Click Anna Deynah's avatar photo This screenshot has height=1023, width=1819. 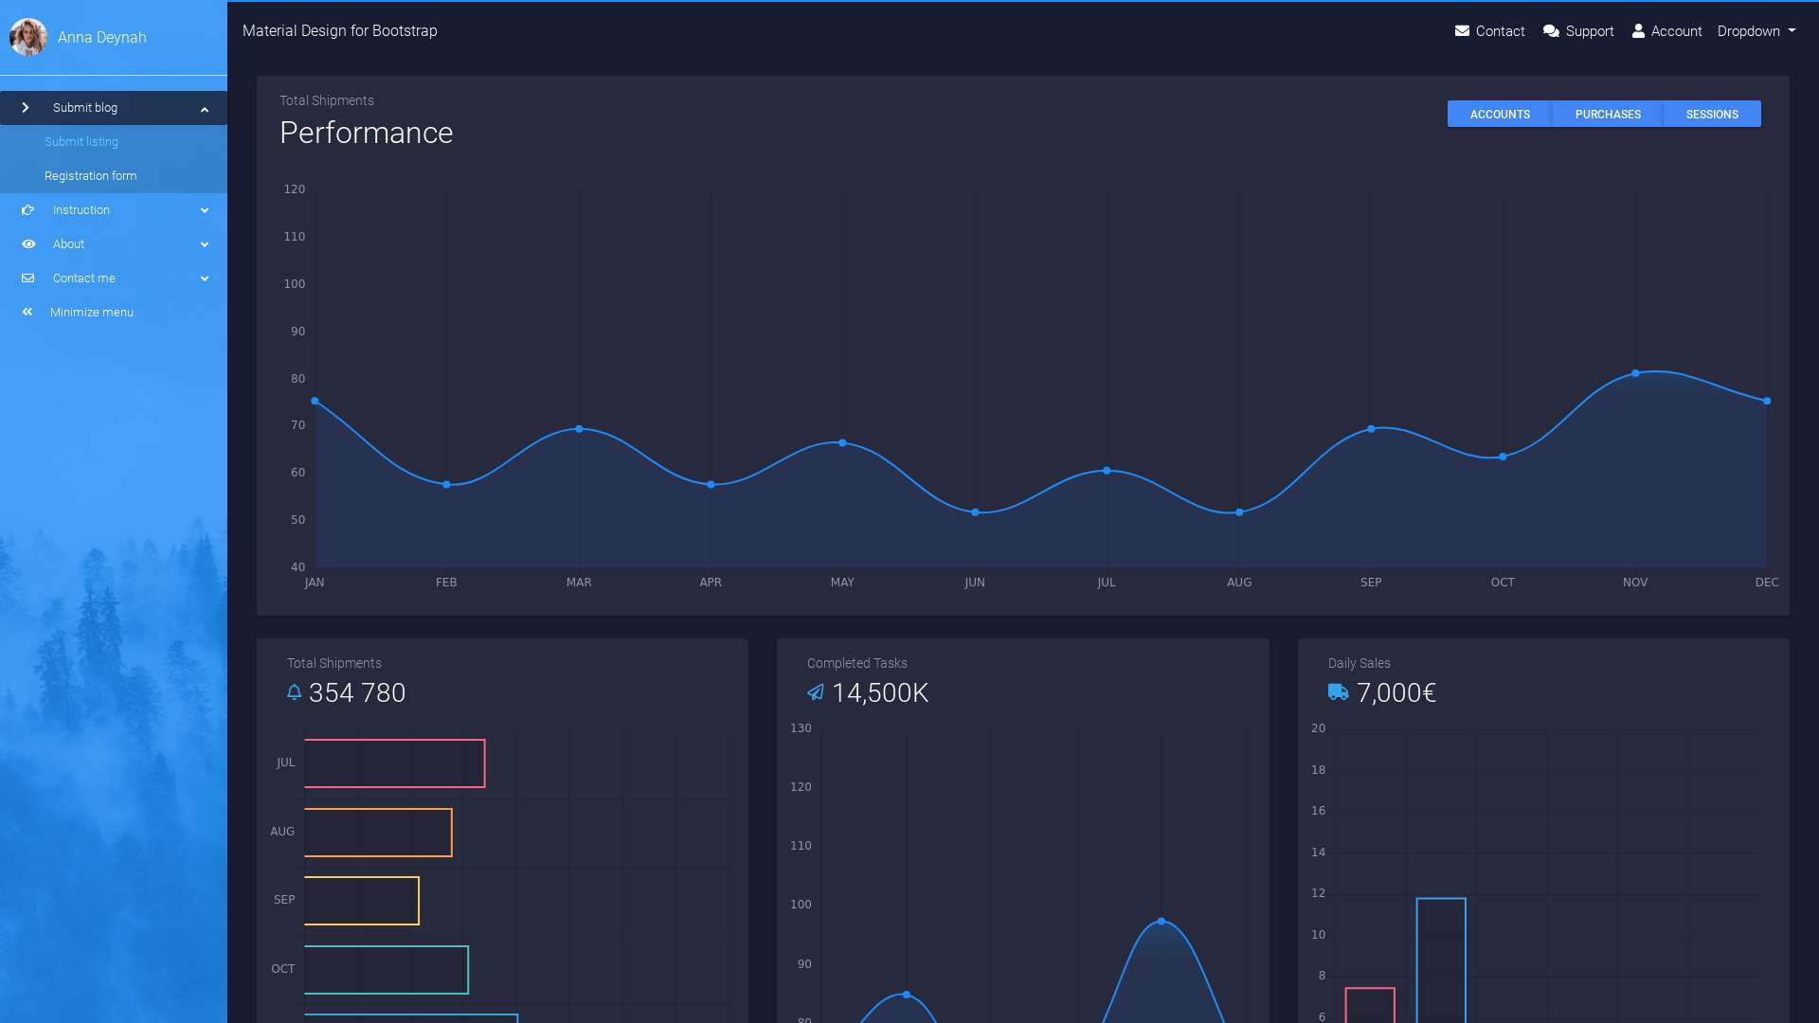coord(28,37)
